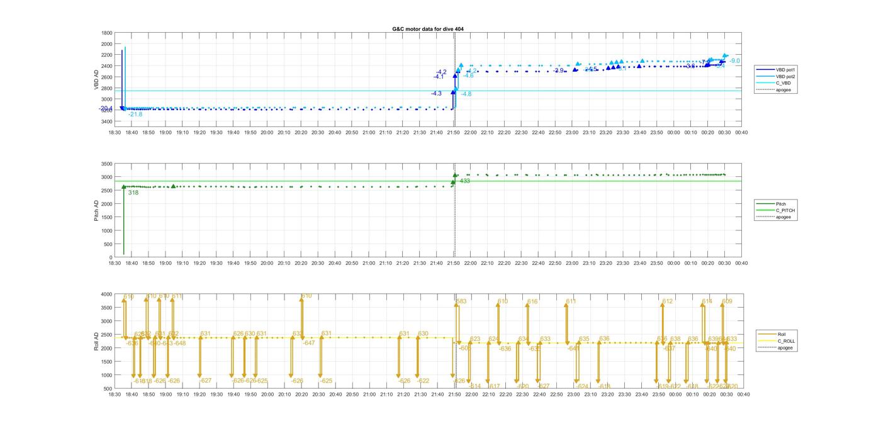Image resolution: width=881 pixels, height=436 pixels.
Task: Click "apogee" in the Pitch plot legend
Action: coord(775,217)
